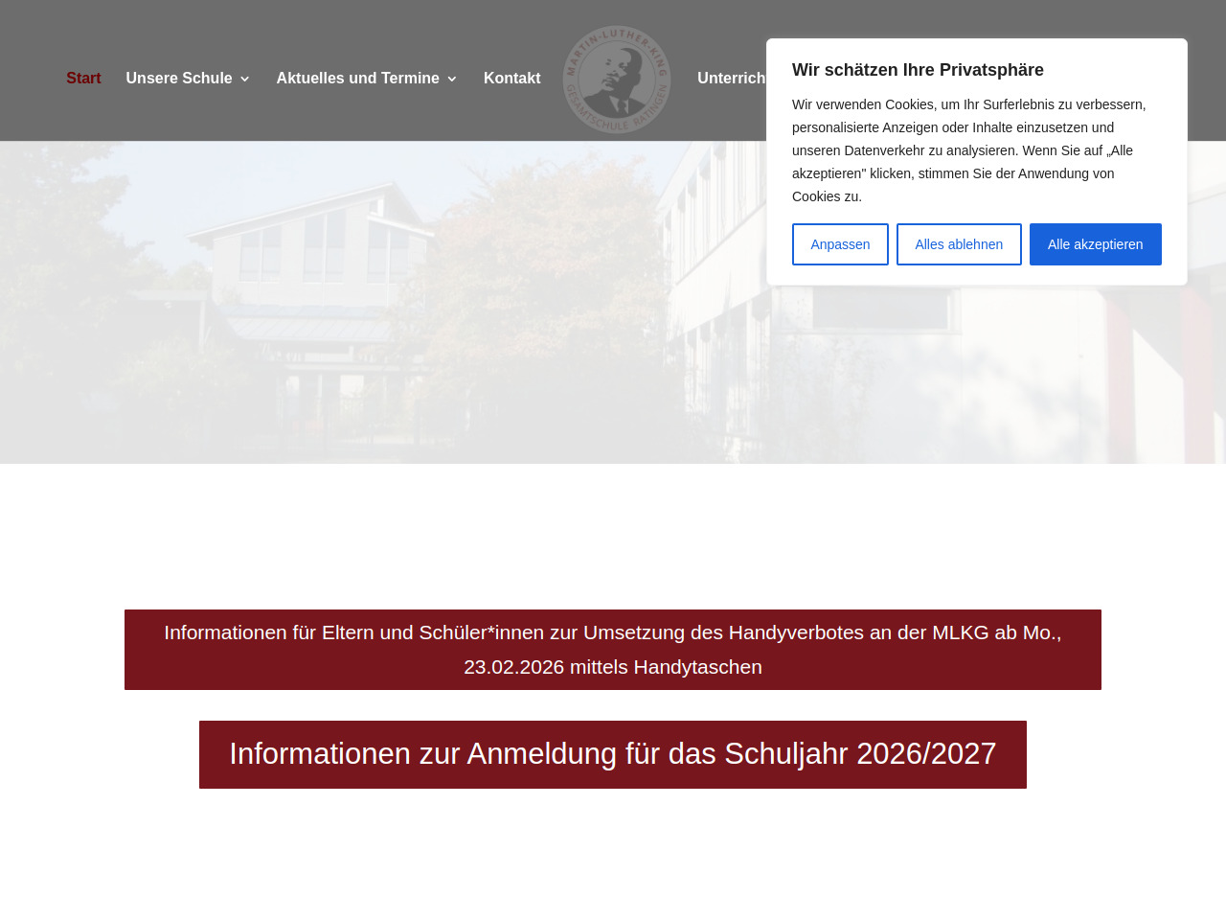The width and height of the screenshot is (1226, 920).
Task: Click the blank white area above the banners
Action: pyautogui.click(x=613, y=537)
